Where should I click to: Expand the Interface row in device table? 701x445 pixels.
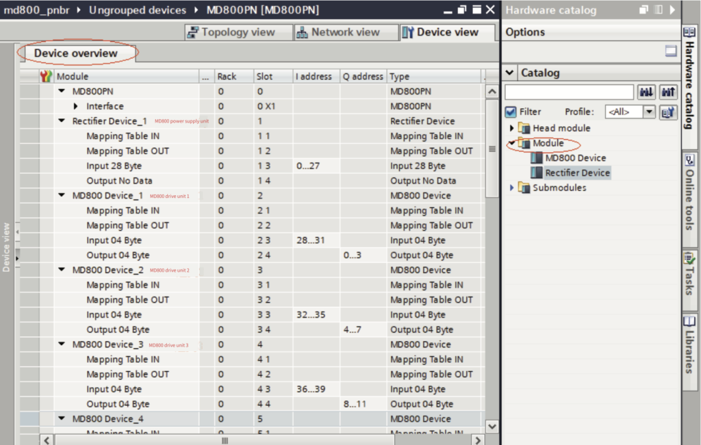[76, 107]
